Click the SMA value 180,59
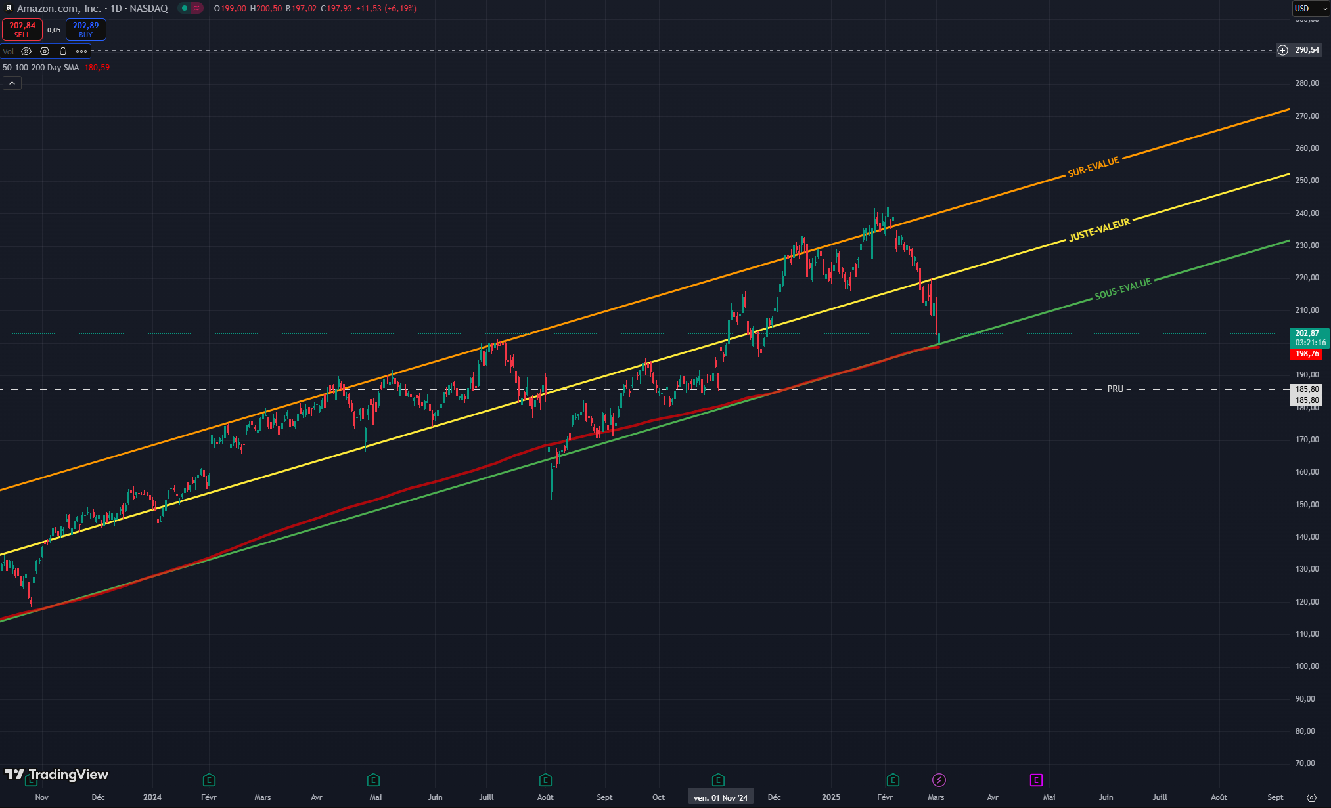Image resolution: width=1331 pixels, height=808 pixels. pos(97,68)
